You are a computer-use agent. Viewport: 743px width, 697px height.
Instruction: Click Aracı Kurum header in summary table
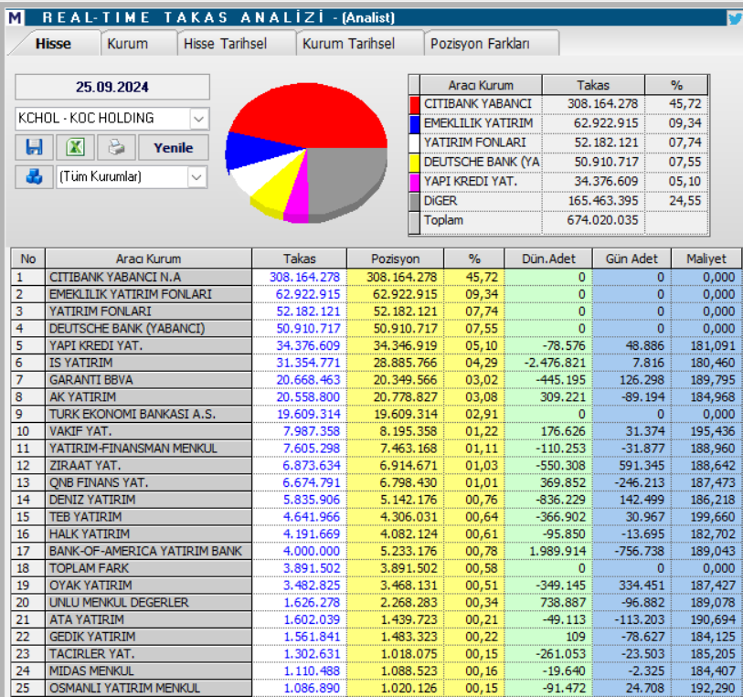coord(481,85)
